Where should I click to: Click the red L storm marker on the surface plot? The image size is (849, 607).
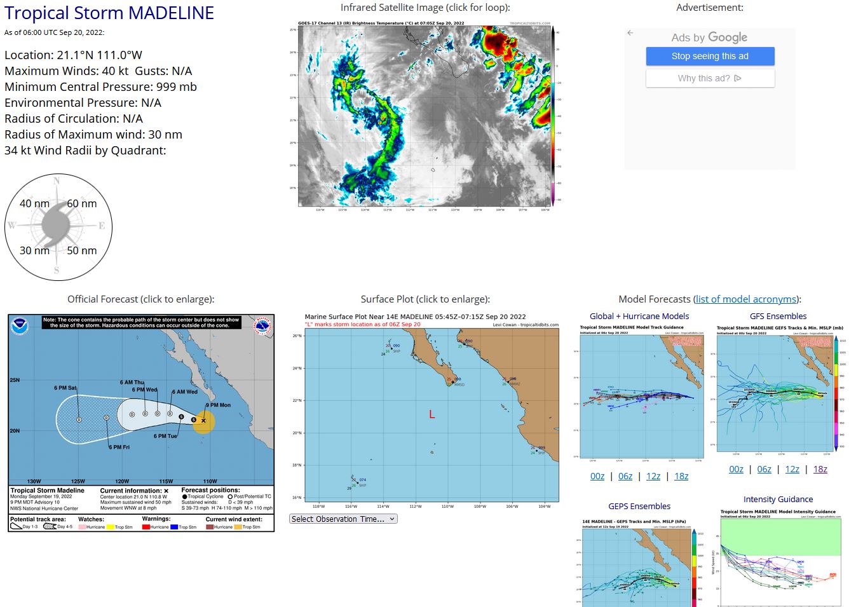tap(431, 414)
